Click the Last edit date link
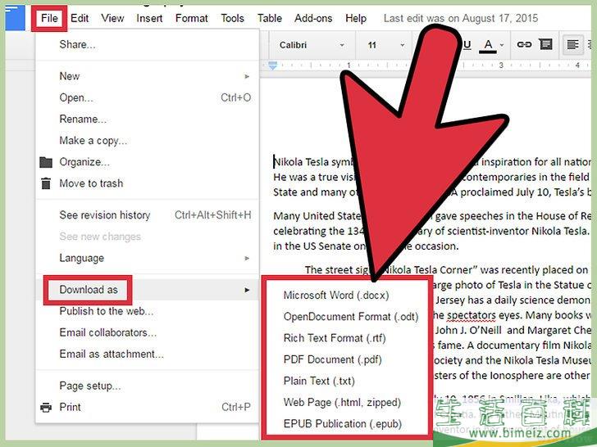The height and width of the screenshot is (447, 597). (461, 18)
